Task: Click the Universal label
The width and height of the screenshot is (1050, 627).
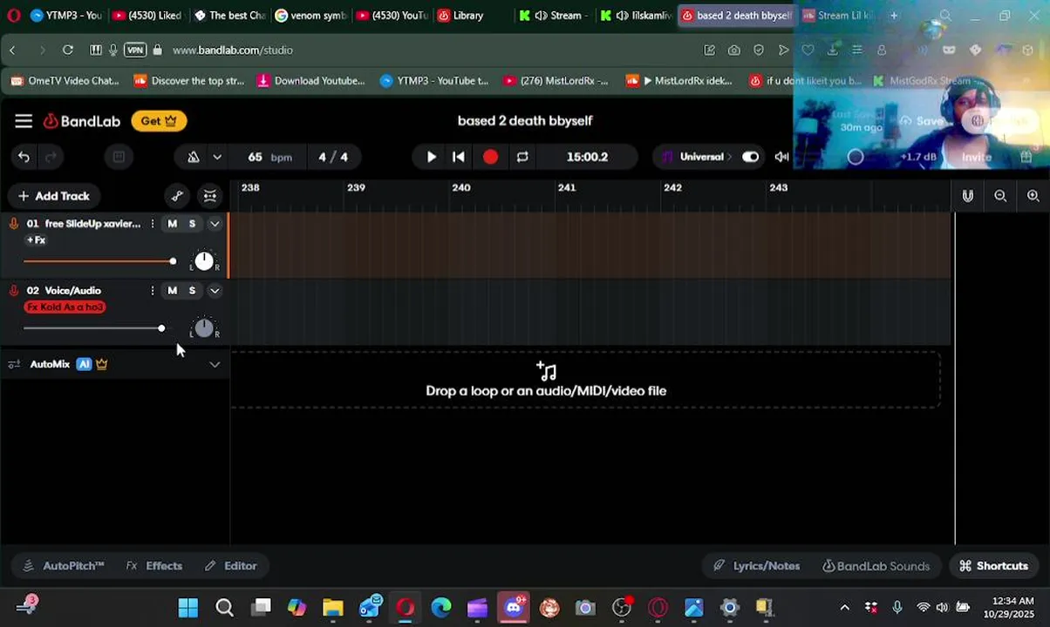Action: pyautogui.click(x=701, y=157)
